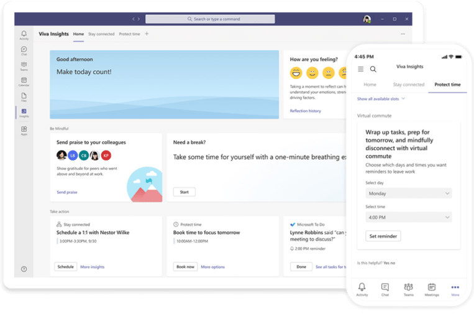Open the Select time dropdown
The width and height of the screenshot is (474, 321).
tap(408, 217)
